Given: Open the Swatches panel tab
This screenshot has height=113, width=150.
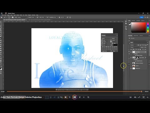Looking at the screenshot, I should point(133,21).
